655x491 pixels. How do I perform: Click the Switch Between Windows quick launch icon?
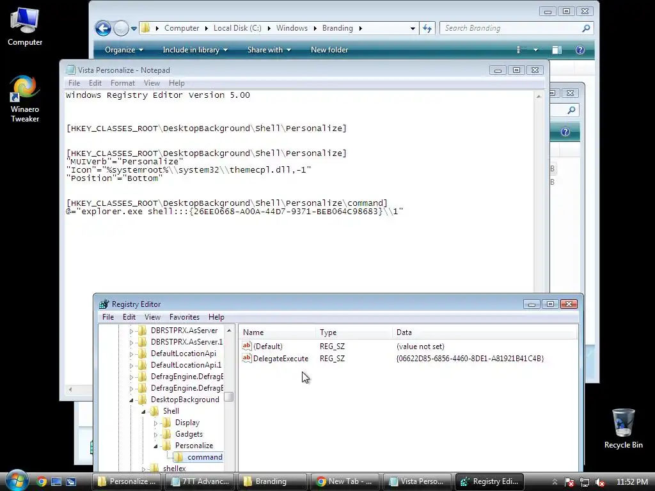point(71,481)
